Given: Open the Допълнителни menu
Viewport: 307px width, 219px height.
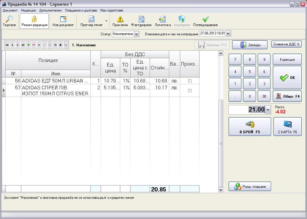Looking at the screenshot, I should [50, 10].
